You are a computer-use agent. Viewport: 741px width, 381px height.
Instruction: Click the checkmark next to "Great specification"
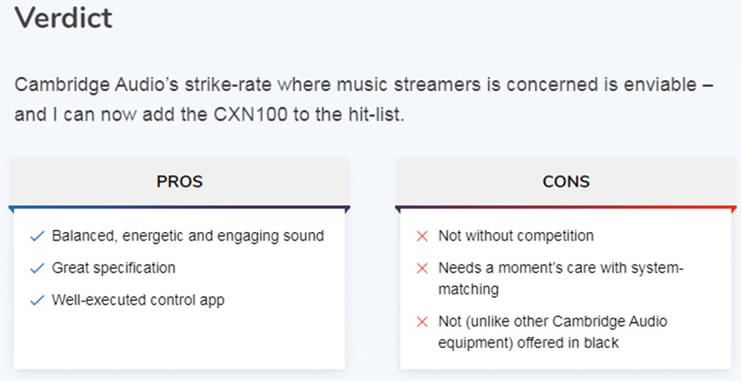click(x=37, y=268)
